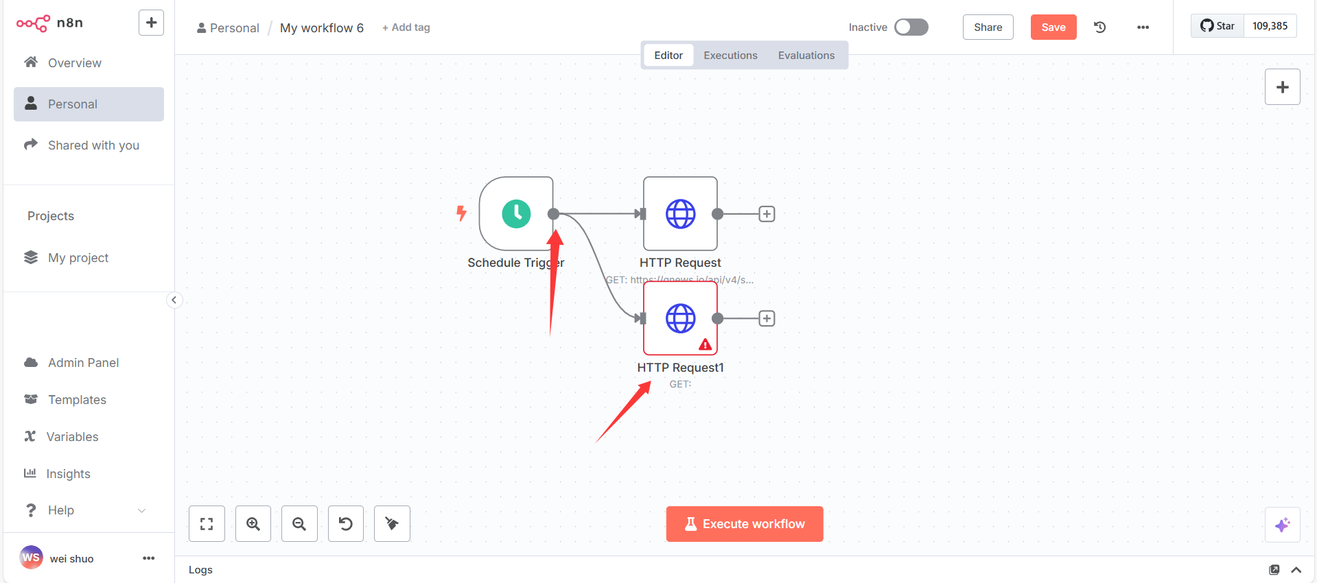Save the workflow
Image resolution: width=1317 pixels, height=583 pixels.
(x=1053, y=27)
